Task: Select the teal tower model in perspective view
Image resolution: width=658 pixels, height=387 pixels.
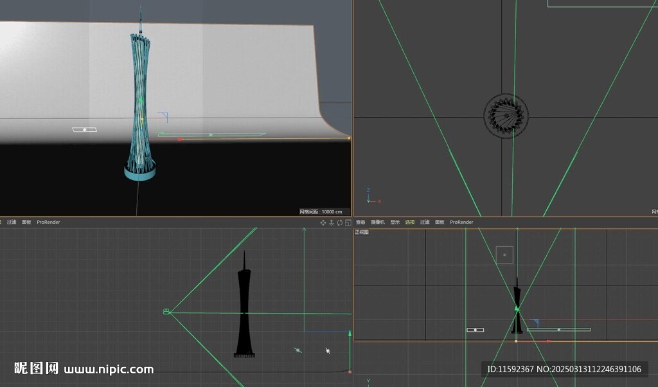Action: click(x=139, y=101)
